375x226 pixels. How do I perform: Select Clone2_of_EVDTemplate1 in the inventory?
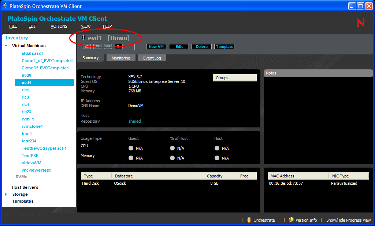[x=47, y=61]
